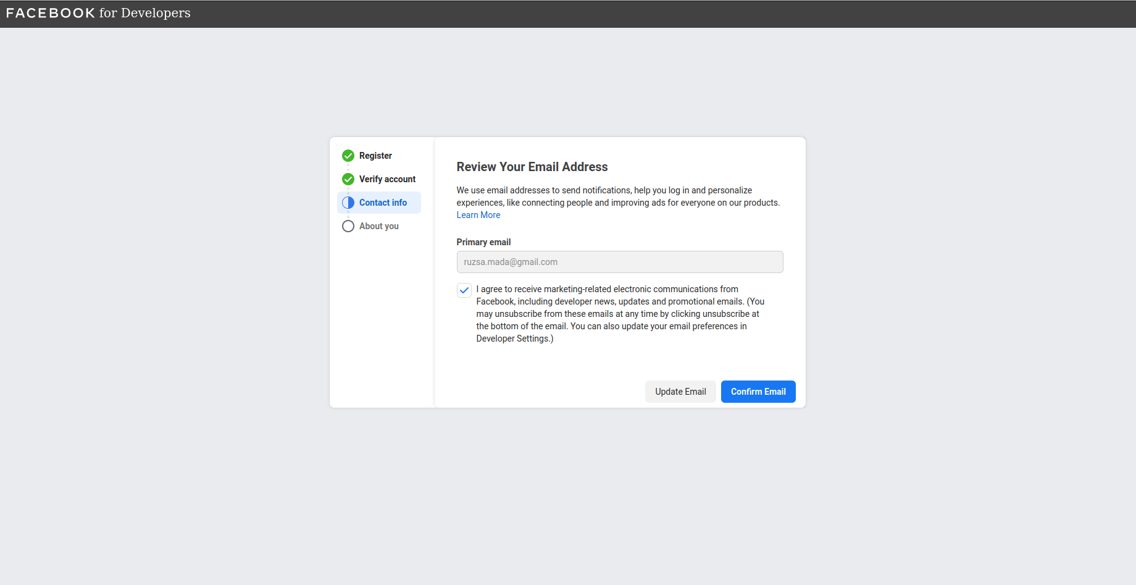Click the Primary email input field

[x=620, y=262]
